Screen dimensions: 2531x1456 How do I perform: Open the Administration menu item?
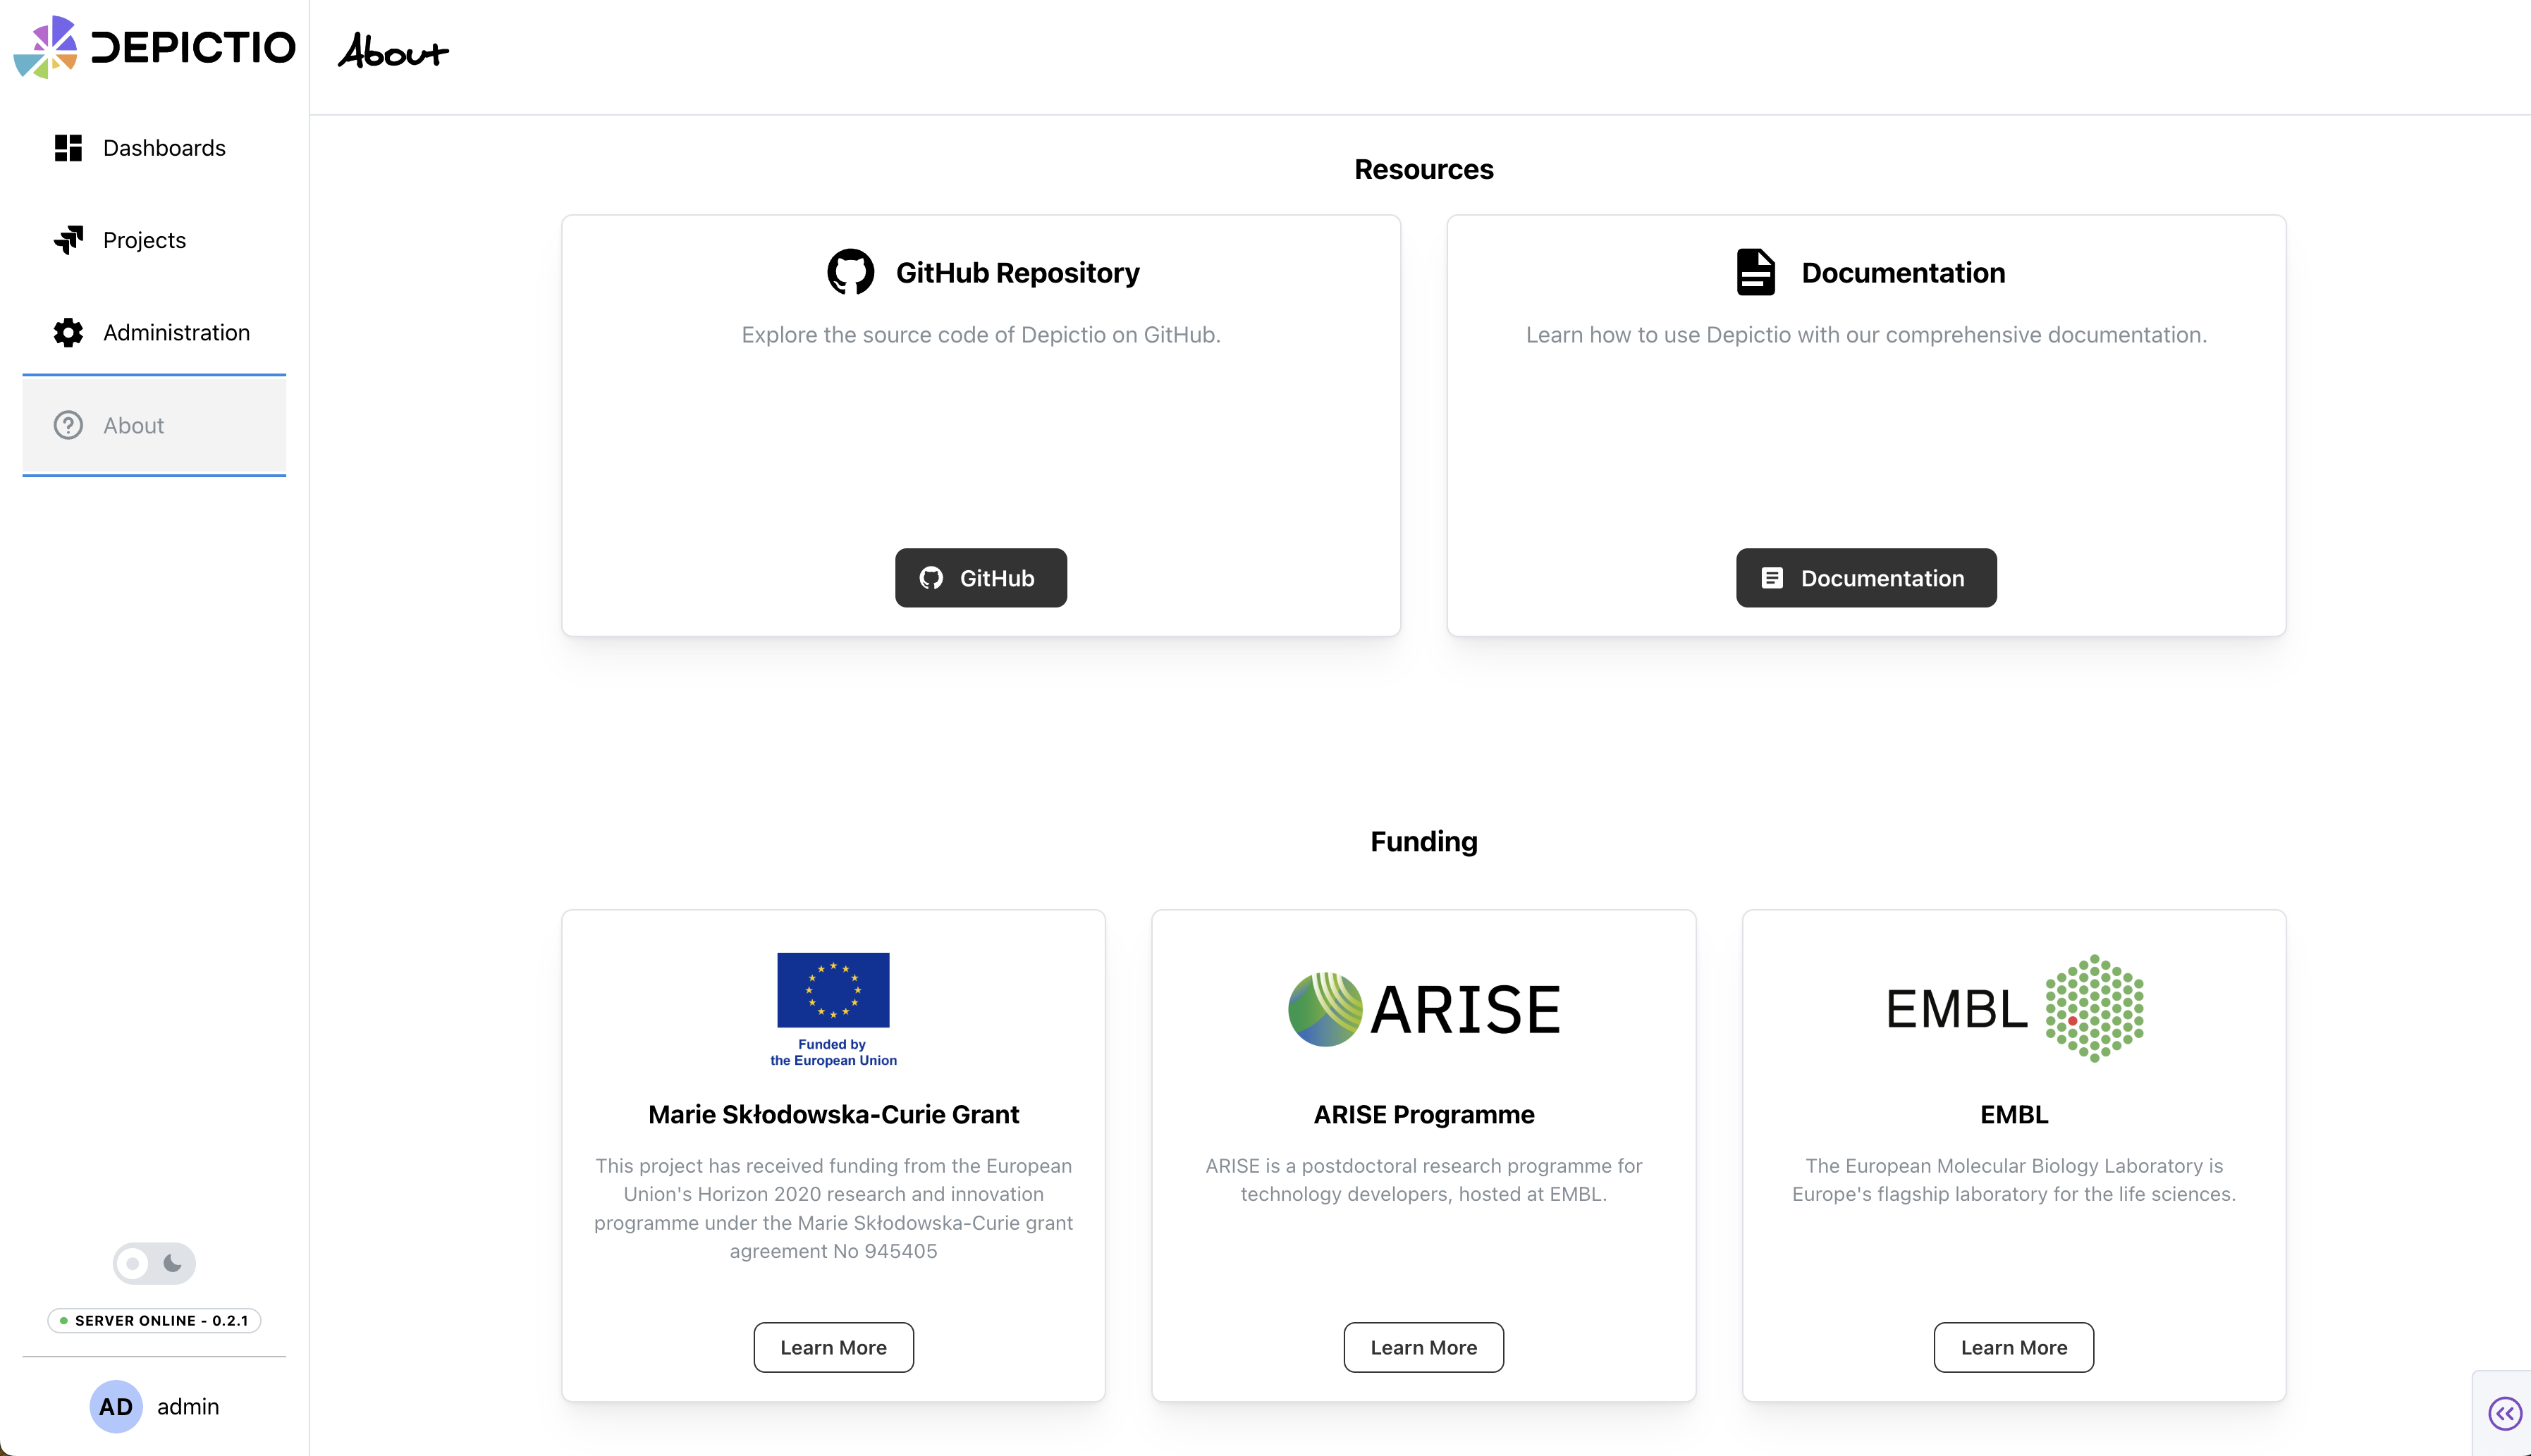point(176,333)
